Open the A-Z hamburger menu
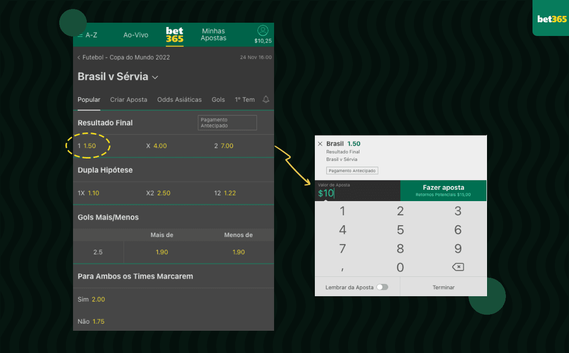Screen dimensions: 569x353 tap(88, 35)
